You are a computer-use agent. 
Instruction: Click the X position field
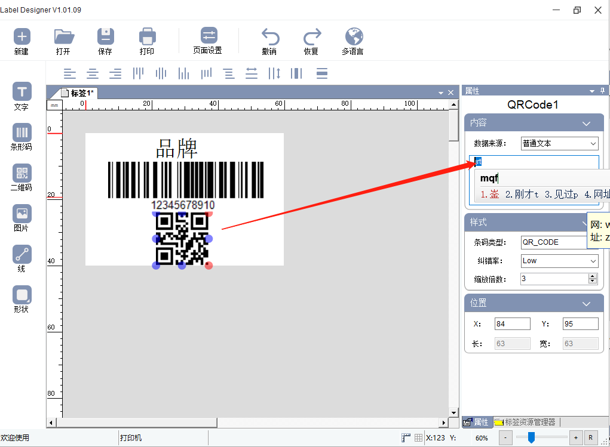pyautogui.click(x=513, y=324)
